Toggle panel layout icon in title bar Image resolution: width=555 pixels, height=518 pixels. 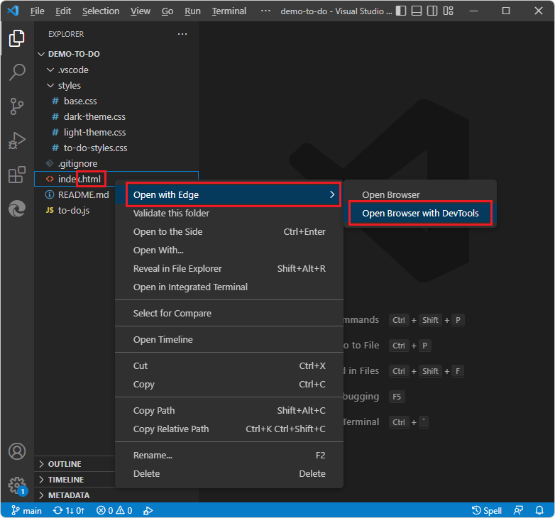click(x=417, y=11)
